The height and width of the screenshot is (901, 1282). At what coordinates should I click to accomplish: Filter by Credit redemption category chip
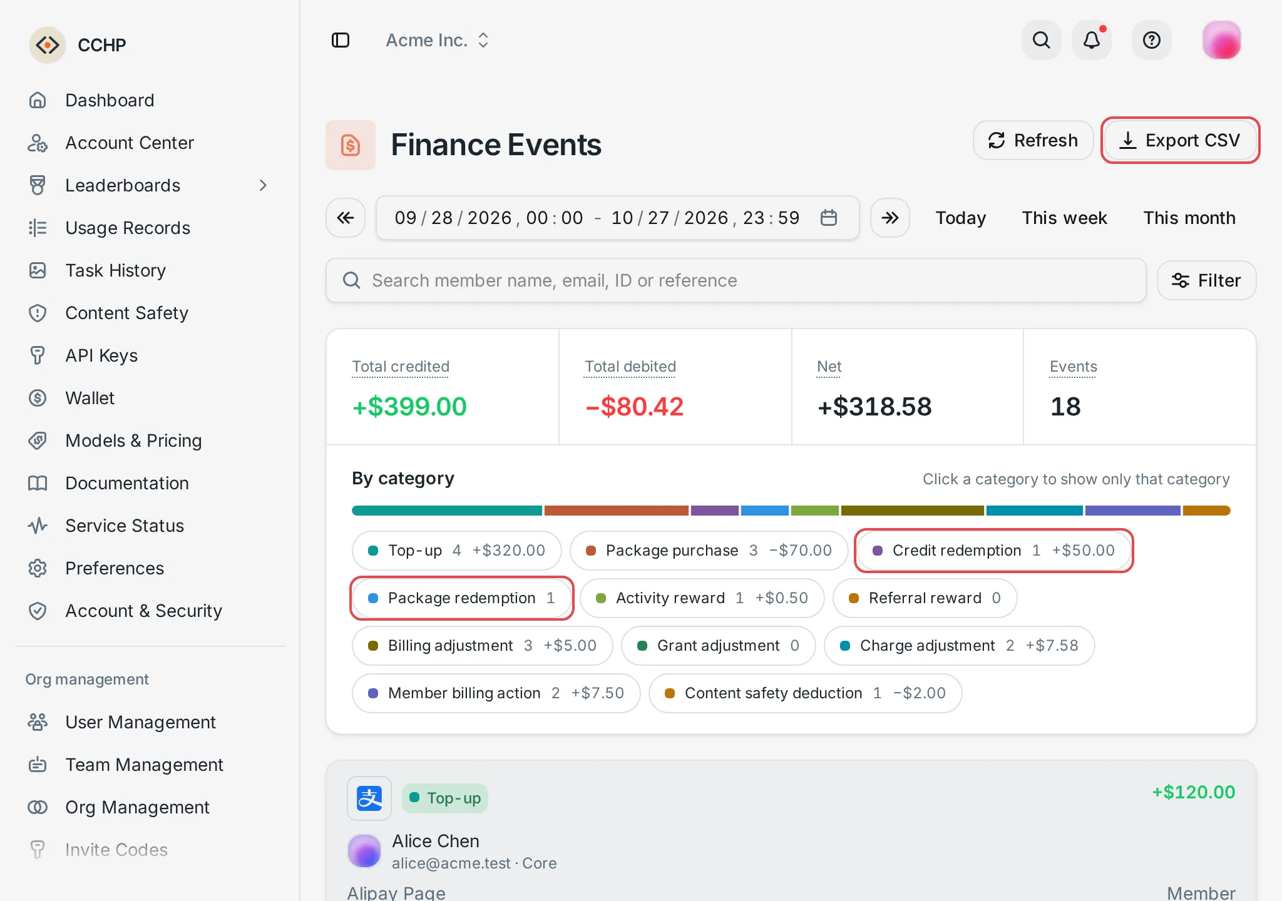[993, 551]
